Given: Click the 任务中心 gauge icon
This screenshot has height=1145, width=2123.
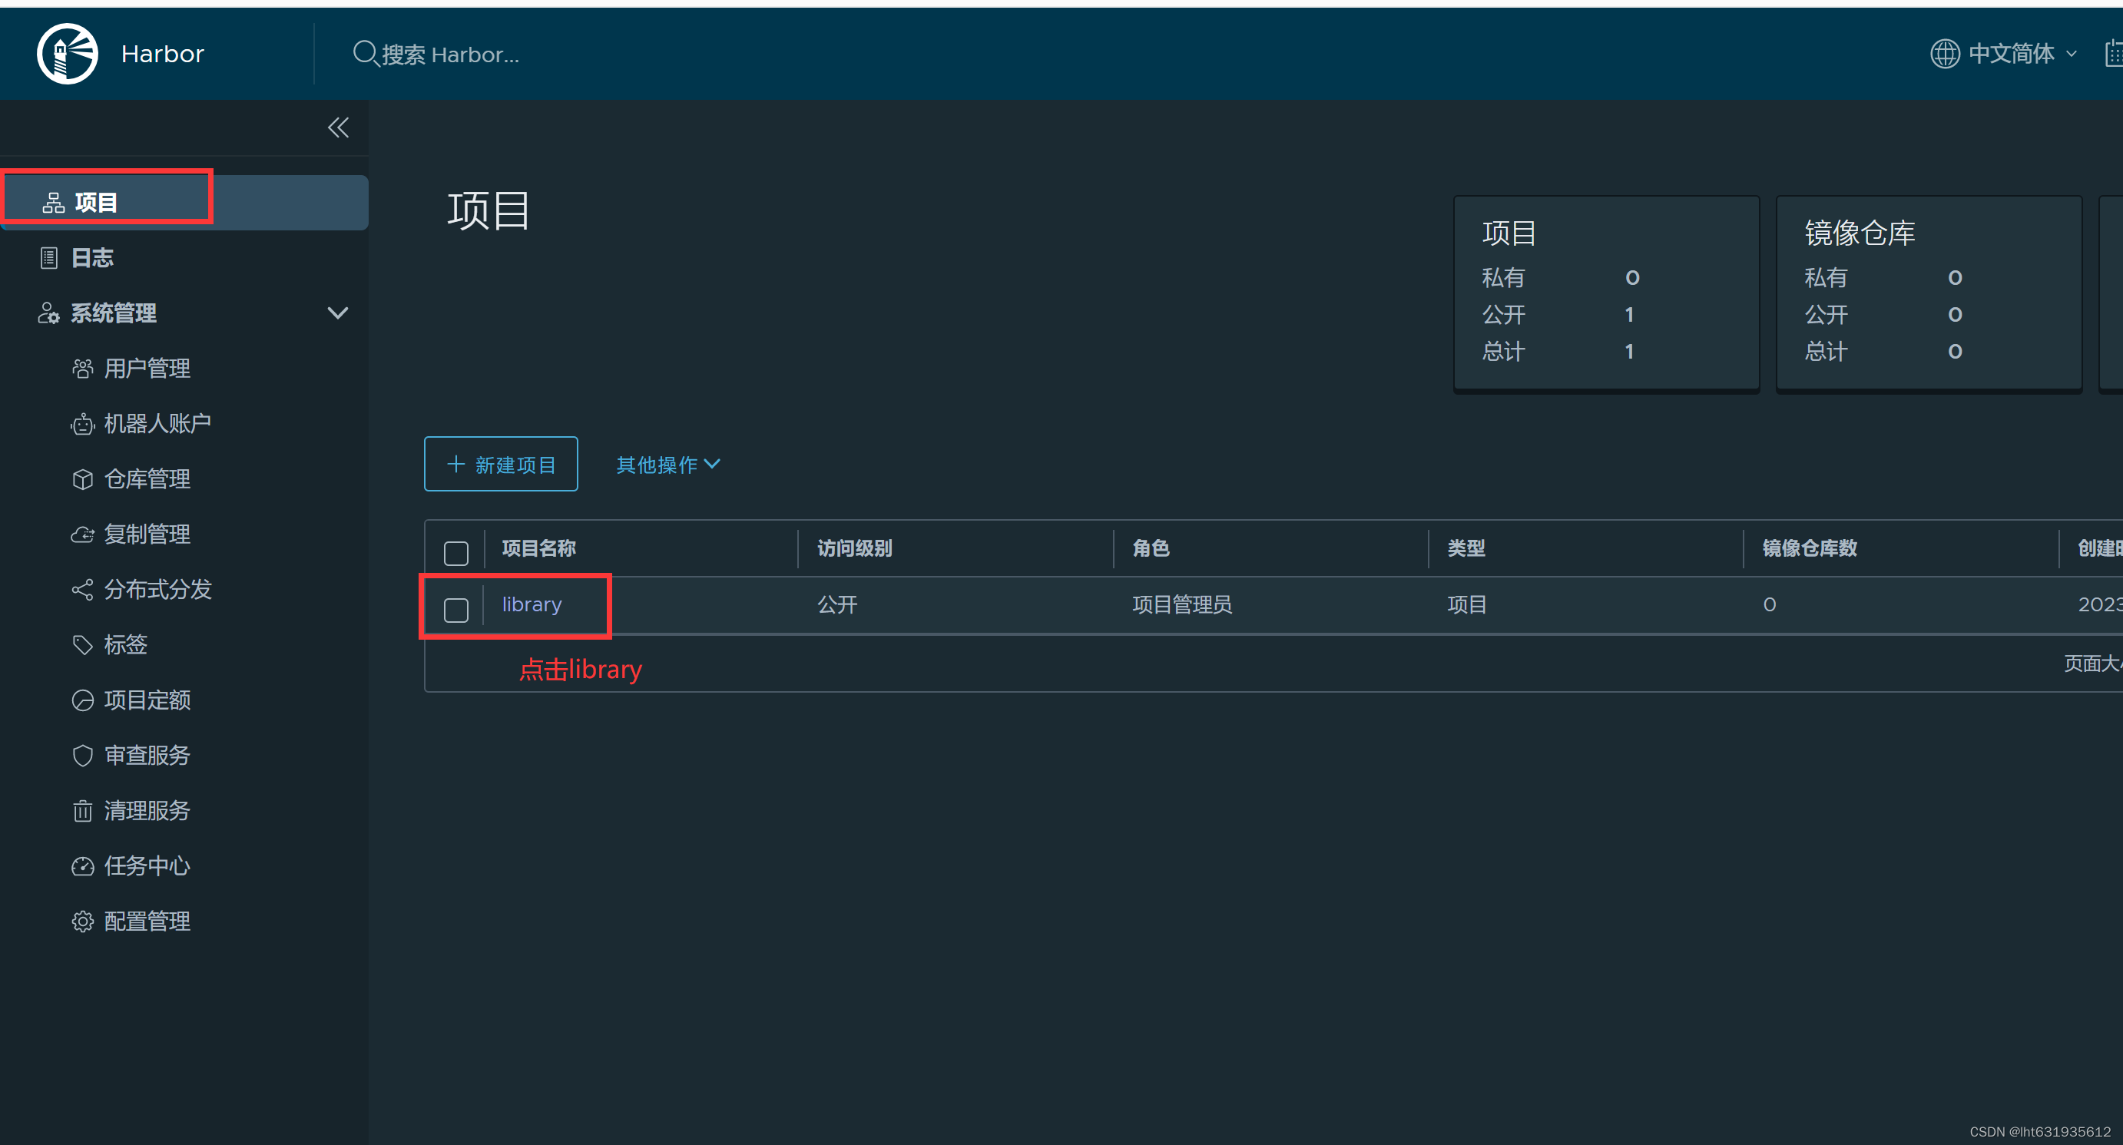Looking at the screenshot, I should point(82,865).
